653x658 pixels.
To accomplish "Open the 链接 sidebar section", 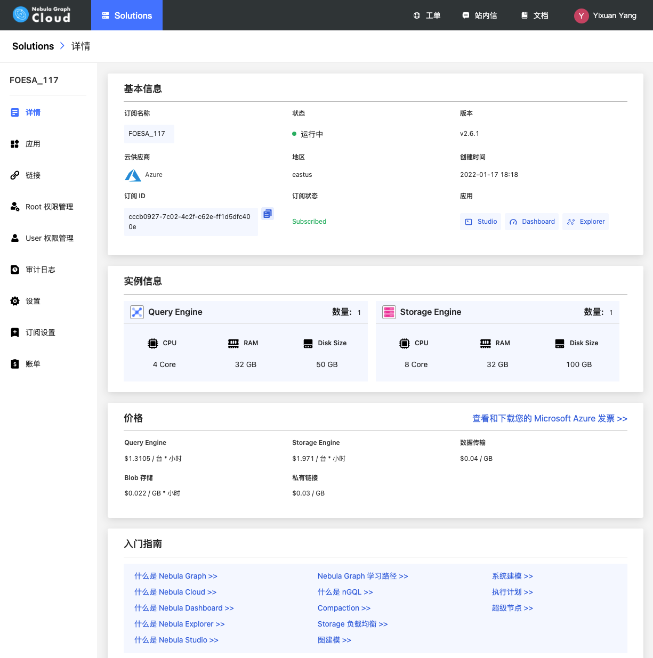I will pyautogui.click(x=33, y=175).
